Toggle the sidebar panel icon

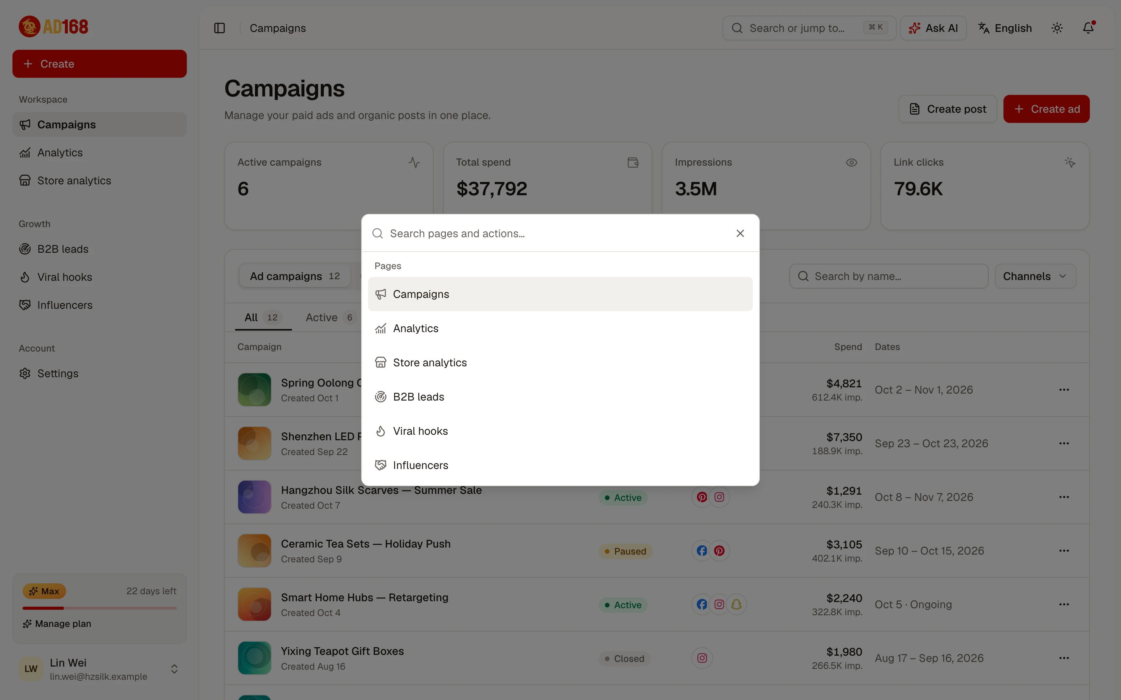pyautogui.click(x=220, y=28)
